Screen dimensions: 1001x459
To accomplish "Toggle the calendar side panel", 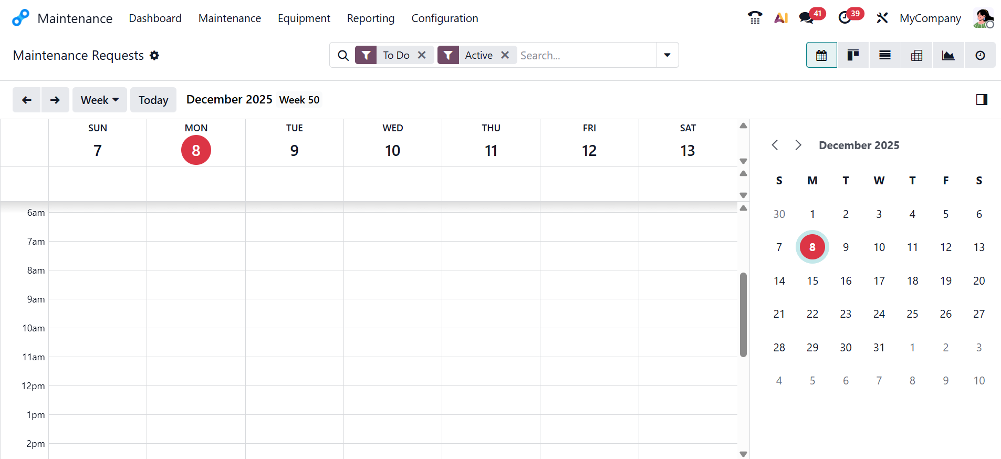I will point(982,100).
